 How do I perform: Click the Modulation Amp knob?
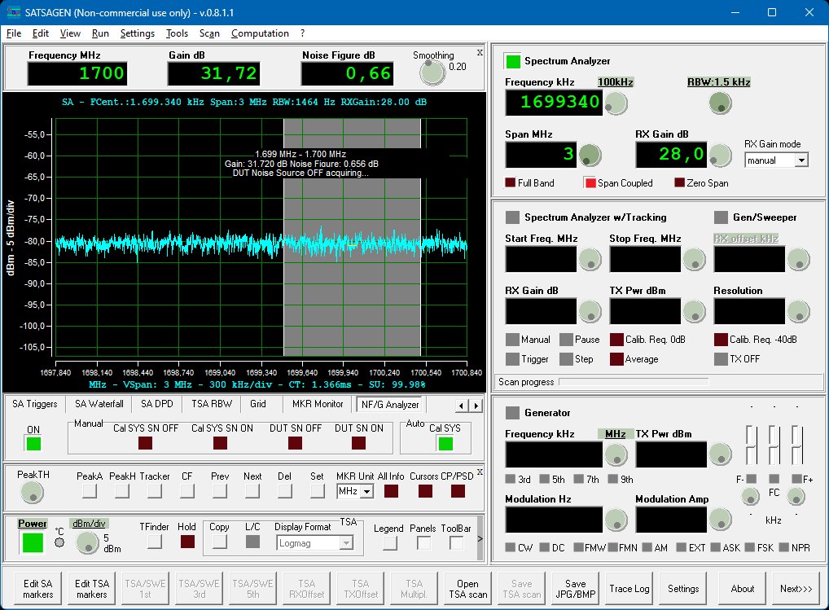pyautogui.click(x=720, y=519)
